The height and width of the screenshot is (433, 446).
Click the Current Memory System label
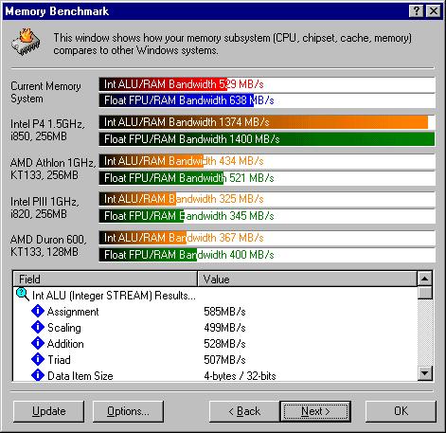point(45,92)
